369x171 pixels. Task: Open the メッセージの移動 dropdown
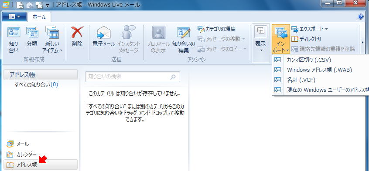click(x=222, y=39)
